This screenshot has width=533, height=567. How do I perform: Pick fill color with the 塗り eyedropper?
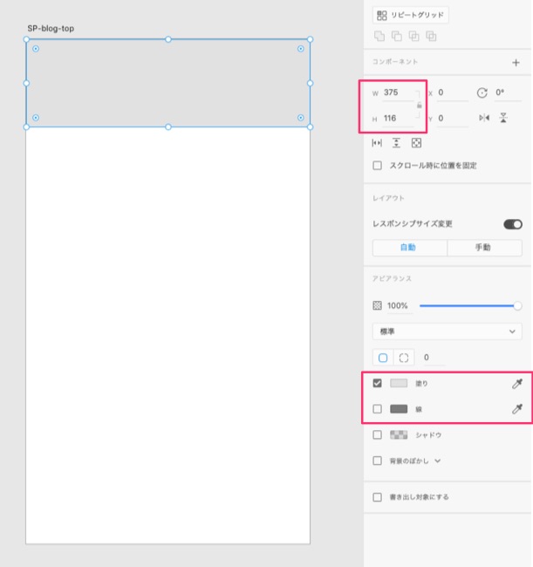[516, 383]
